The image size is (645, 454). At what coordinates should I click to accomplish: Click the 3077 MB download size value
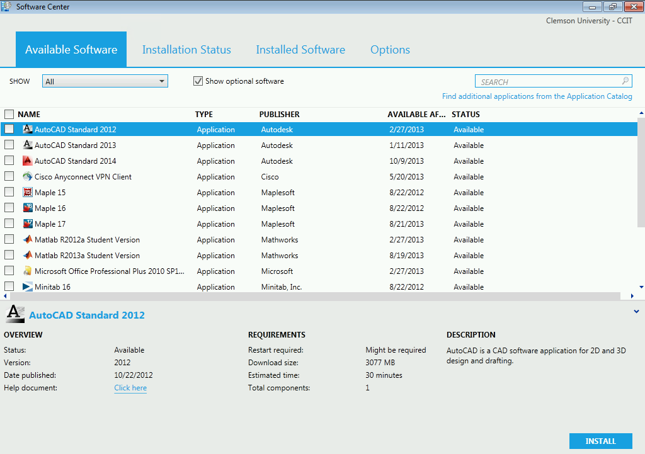point(380,363)
